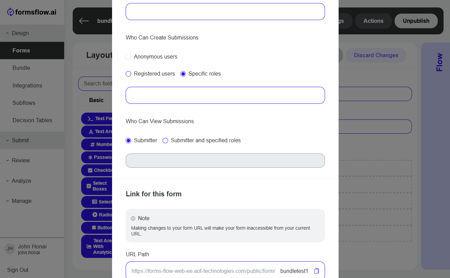Select the Select Boxes component icon
Viewport: 450px width, 278px height.
pos(89,186)
